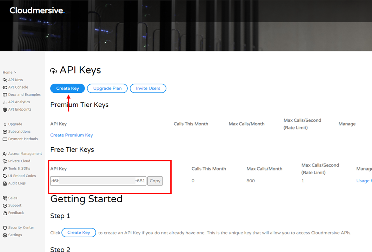Click Create Key button in Step 1
The width and height of the screenshot is (372, 252).
click(79, 233)
